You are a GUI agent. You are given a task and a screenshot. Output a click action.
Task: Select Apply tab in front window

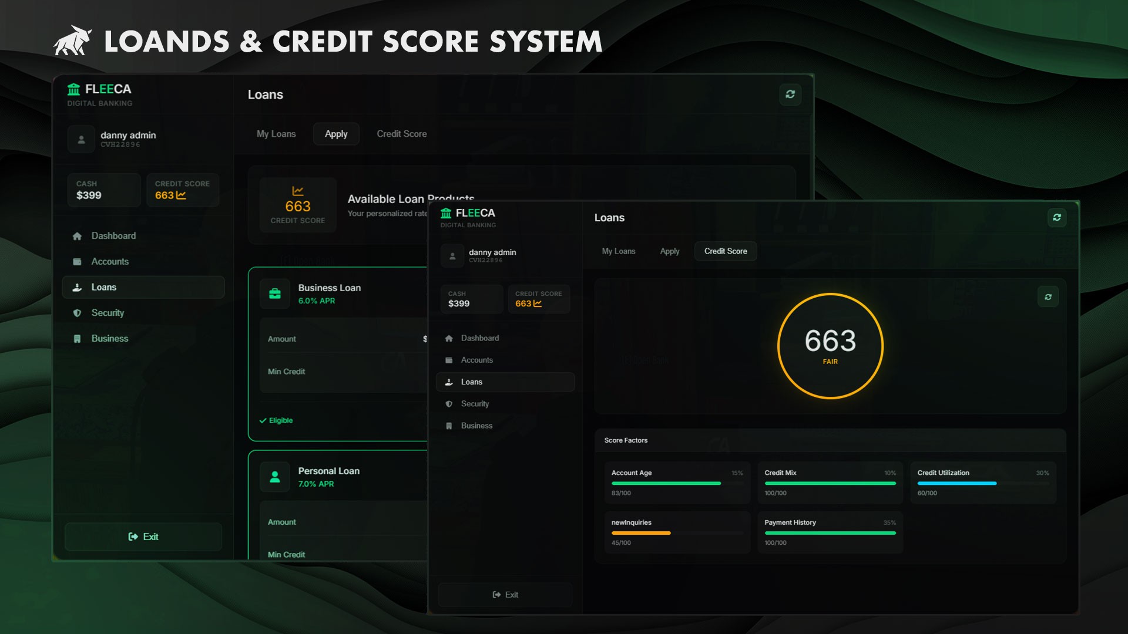[669, 251]
